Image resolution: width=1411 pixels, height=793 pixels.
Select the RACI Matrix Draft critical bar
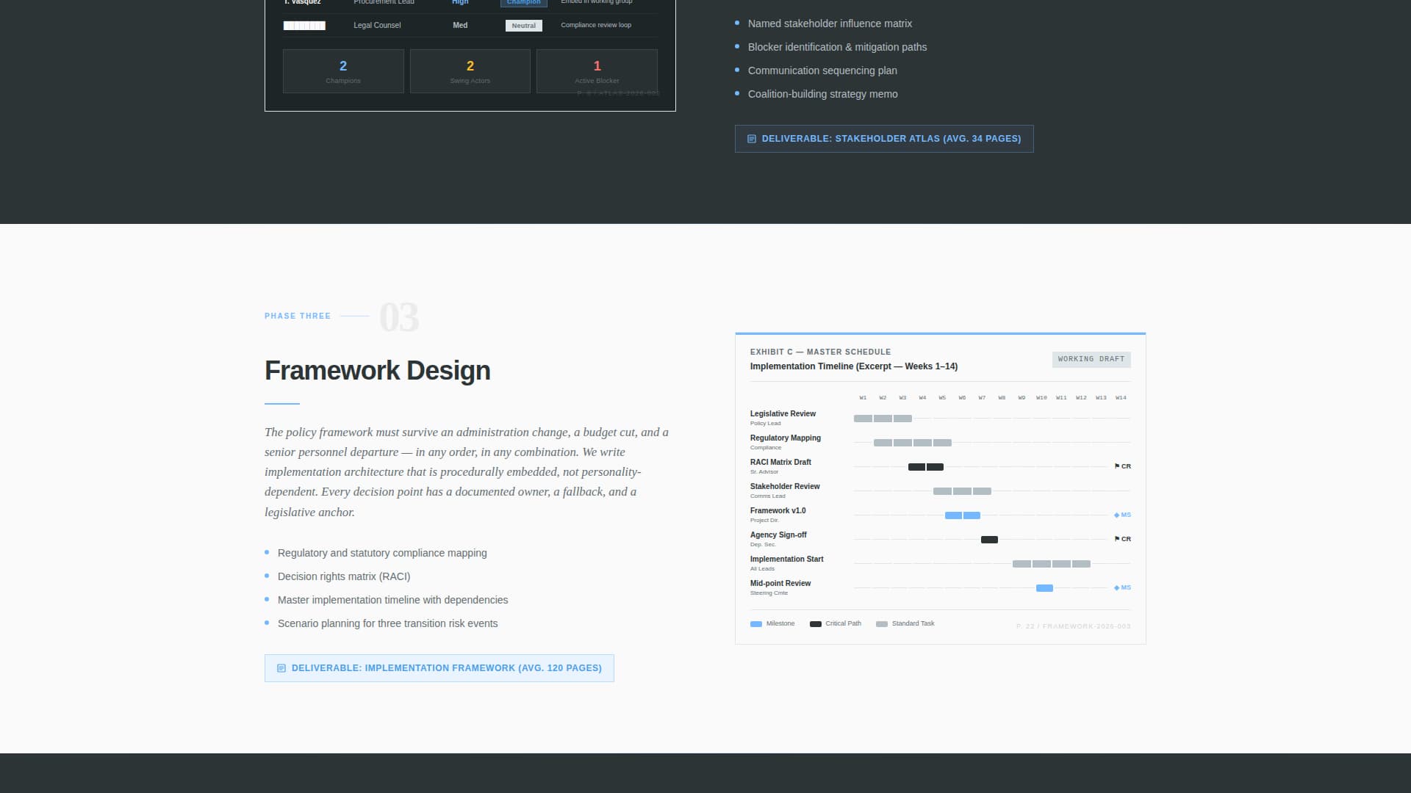(x=926, y=467)
